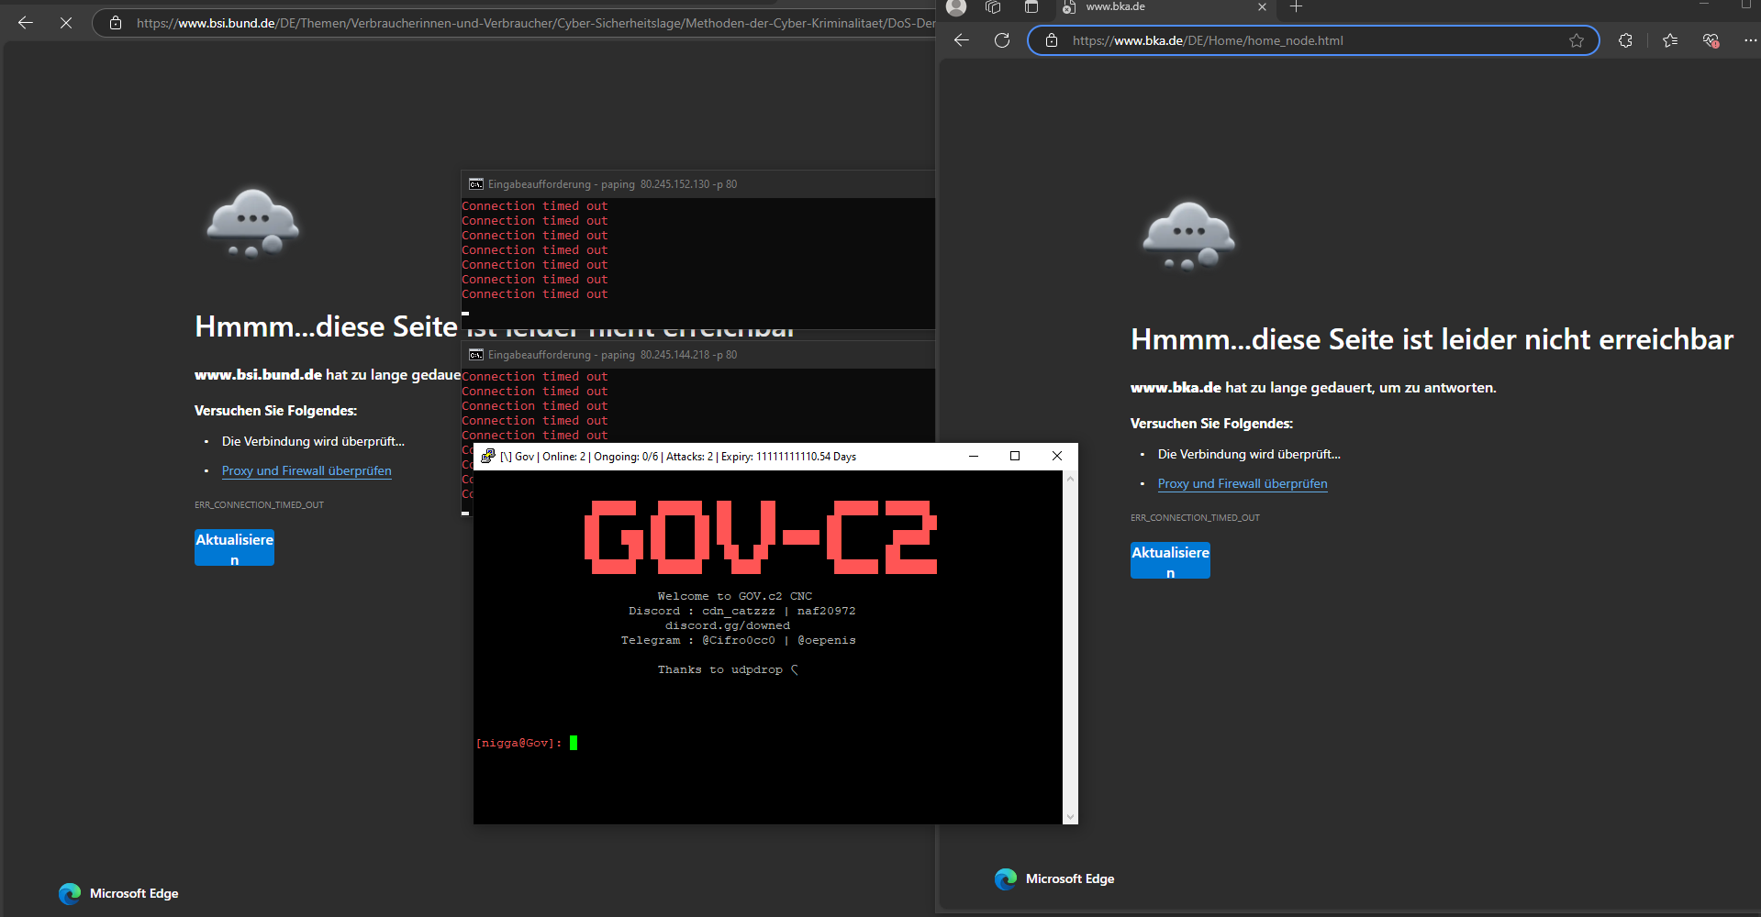Screen dimensions: 1761x917
Task: Click Die Verbindung wird überprüft on bka.de page
Action: (x=1249, y=454)
